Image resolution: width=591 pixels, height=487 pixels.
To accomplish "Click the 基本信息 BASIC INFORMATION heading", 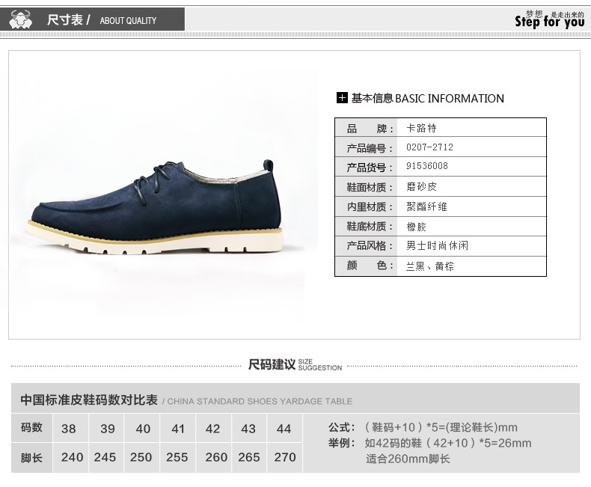I will 427,99.
